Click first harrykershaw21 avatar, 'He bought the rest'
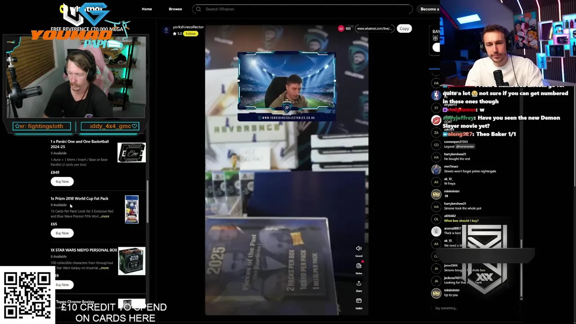 [436, 157]
